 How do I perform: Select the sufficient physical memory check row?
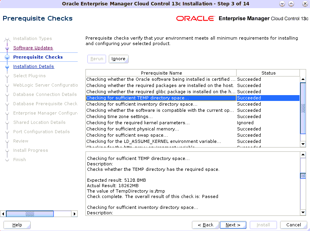tap(193, 129)
